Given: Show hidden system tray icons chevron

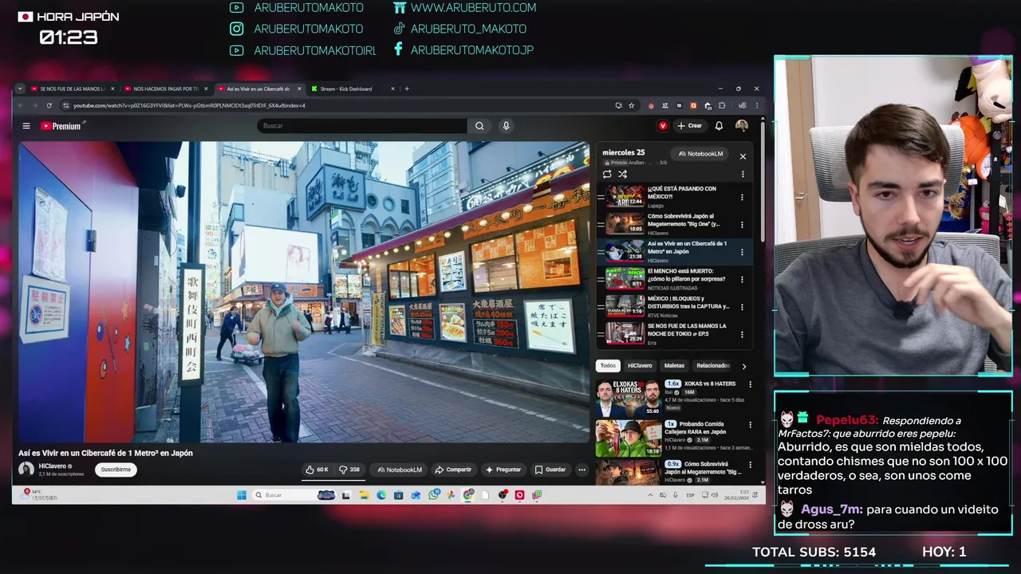Looking at the screenshot, I should (x=650, y=495).
